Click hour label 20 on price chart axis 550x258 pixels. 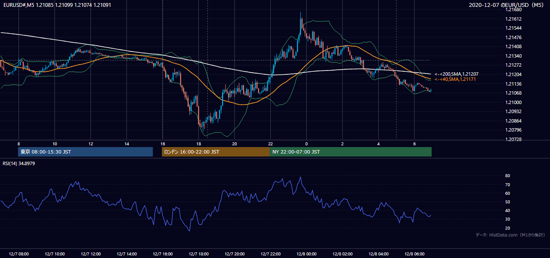tap(235, 144)
